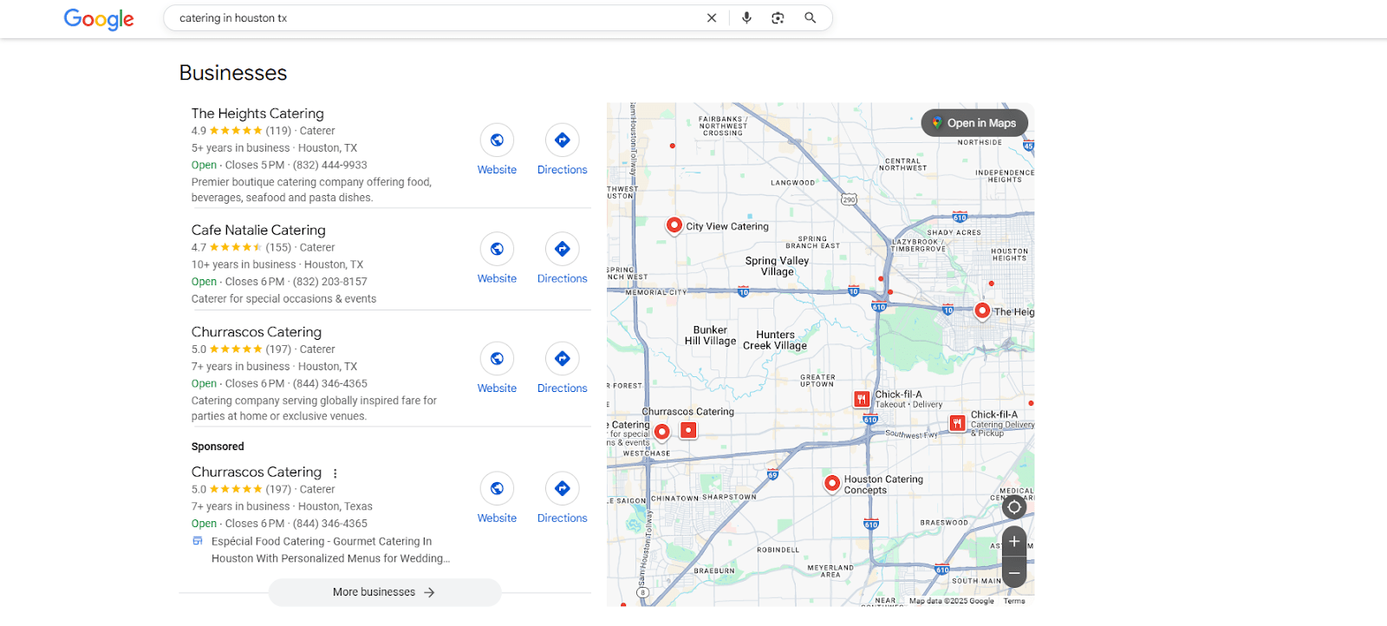Zoom out the map with minus

(1014, 573)
